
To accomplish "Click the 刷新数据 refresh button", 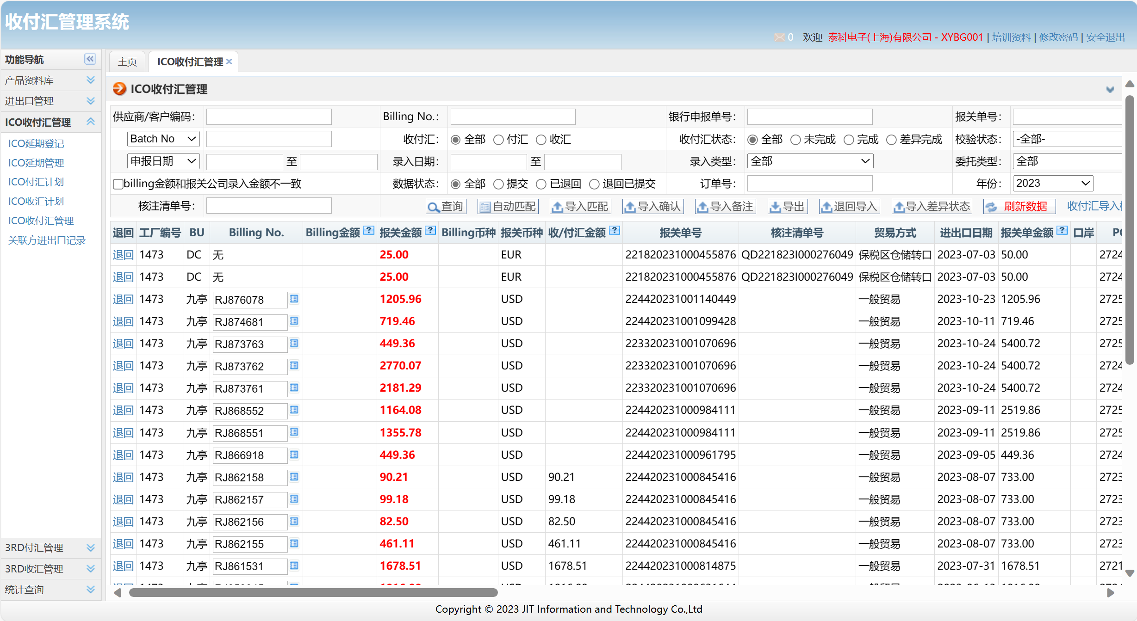I will pyautogui.click(x=1019, y=206).
